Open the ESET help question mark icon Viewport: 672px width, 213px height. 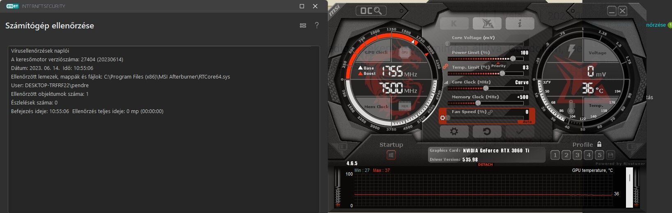point(317,25)
